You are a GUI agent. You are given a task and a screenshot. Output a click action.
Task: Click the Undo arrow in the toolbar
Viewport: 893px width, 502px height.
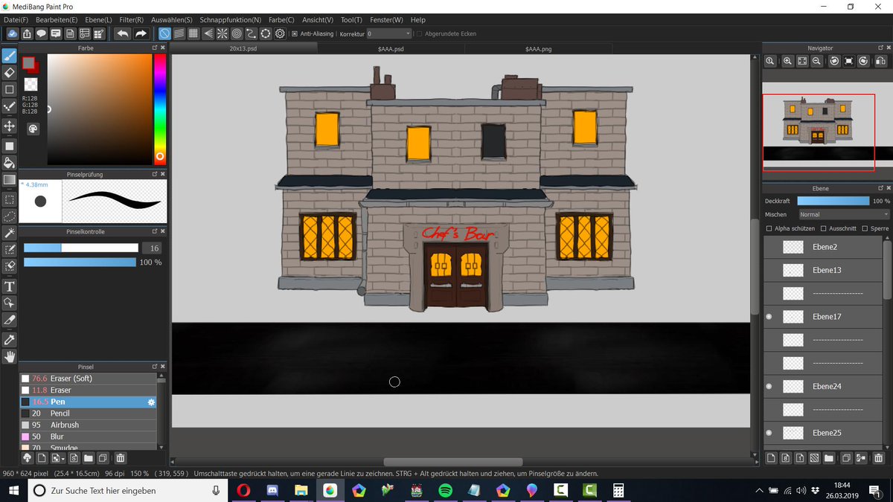(x=122, y=33)
